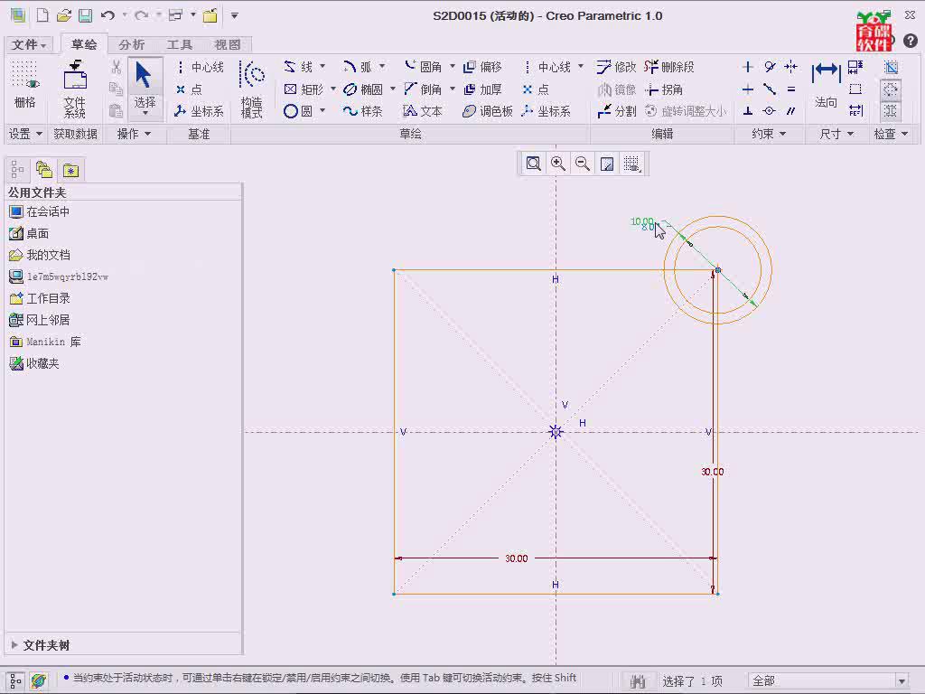Viewport: 925px width, 694px height.
Task: Create a new file from the quick access toolbar
Action: point(42,16)
